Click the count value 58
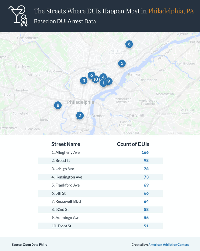The image size is (200, 251). click(146, 210)
